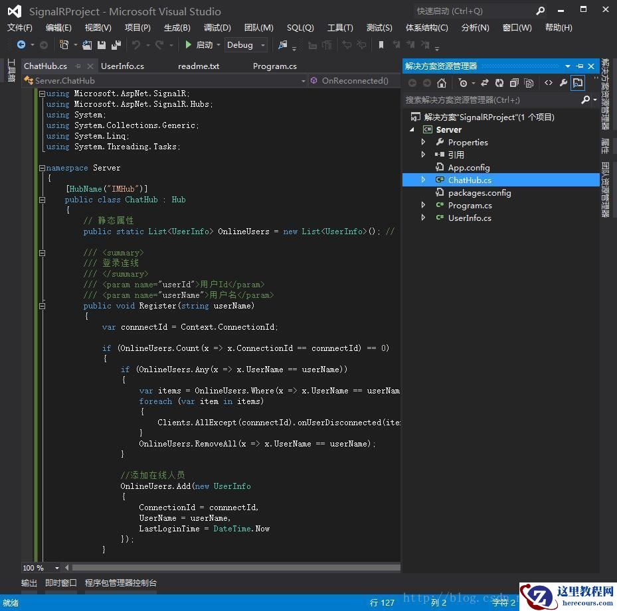Refresh the Solution Explorer tree
Viewport: 617px width, 611px height.
tap(499, 83)
